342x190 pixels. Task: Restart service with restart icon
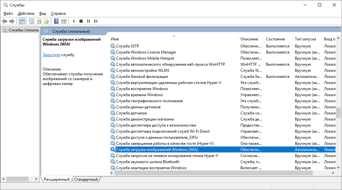pos(96,21)
